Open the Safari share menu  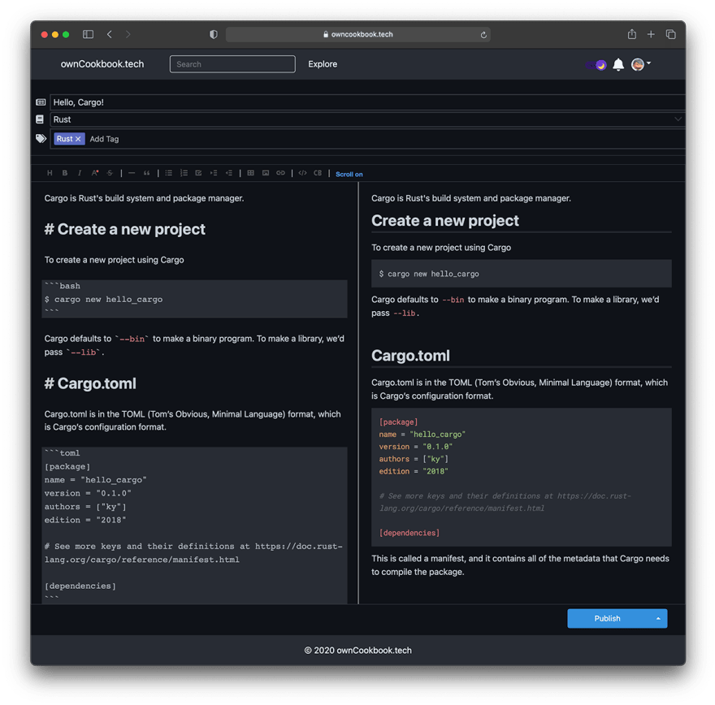click(x=631, y=34)
